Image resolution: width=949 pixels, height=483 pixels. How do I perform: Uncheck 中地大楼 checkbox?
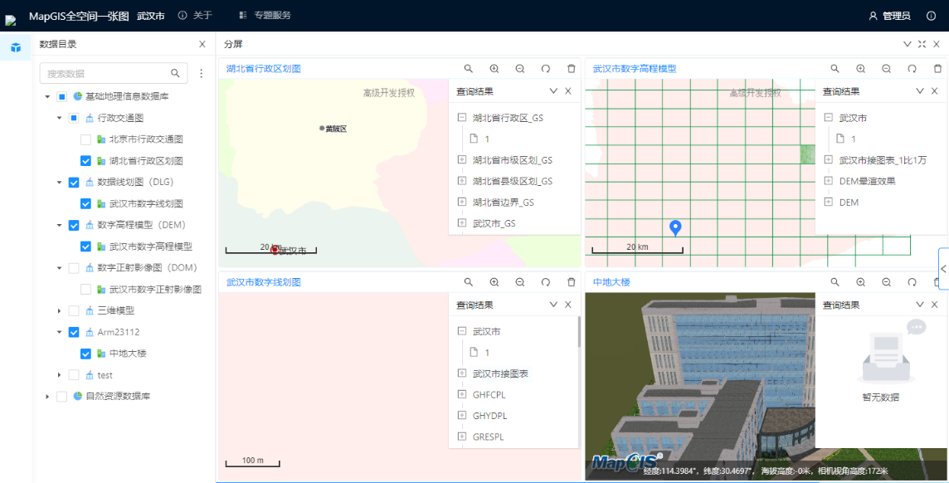(x=86, y=354)
